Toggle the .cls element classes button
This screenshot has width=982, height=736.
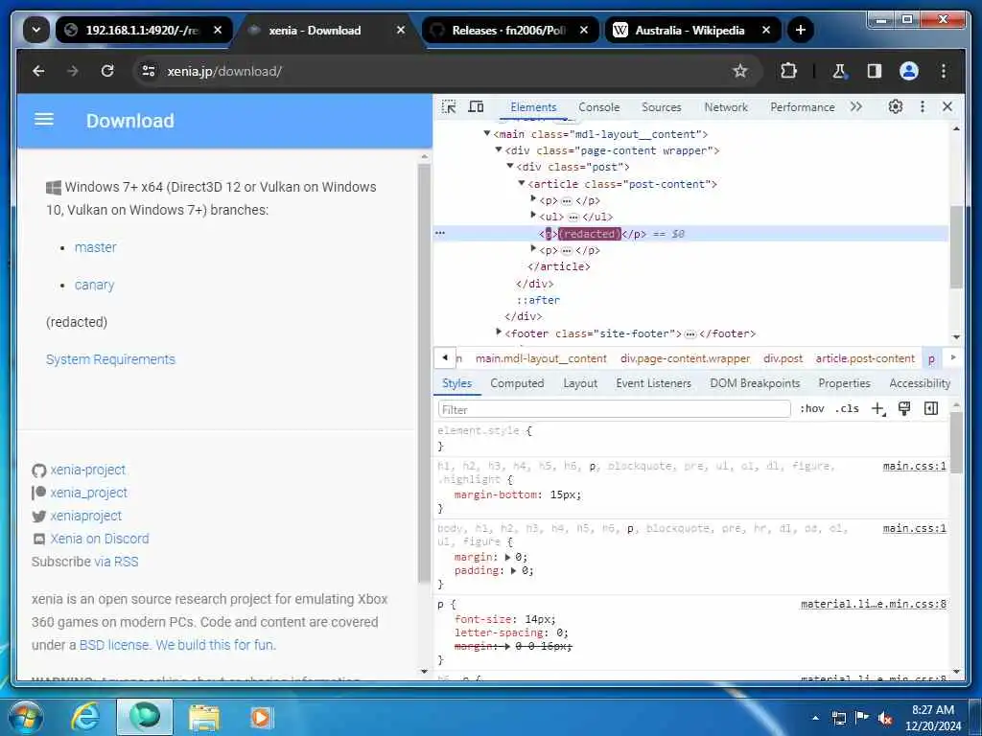point(847,408)
